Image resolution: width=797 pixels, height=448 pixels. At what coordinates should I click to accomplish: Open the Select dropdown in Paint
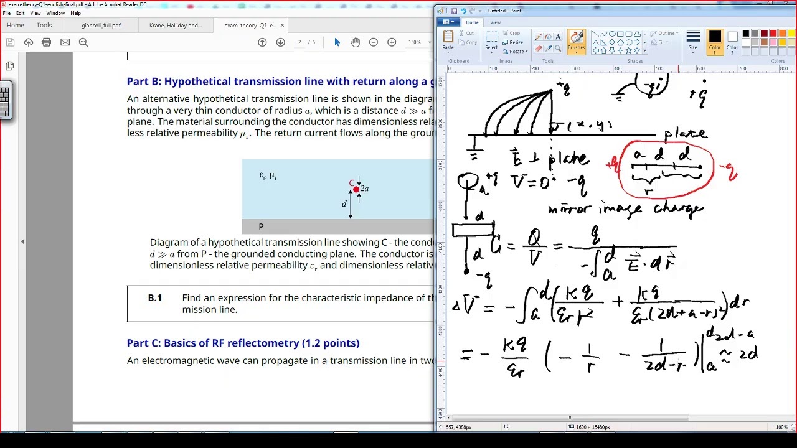[x=491, y=52]
